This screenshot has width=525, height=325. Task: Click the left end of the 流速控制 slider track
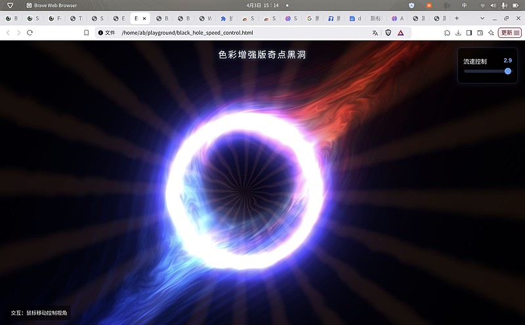tap(465, 71)
